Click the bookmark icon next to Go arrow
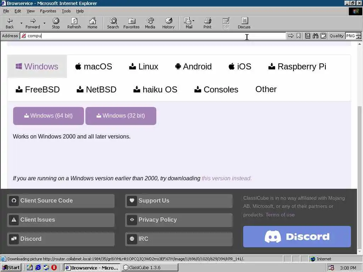 point(298,36)
